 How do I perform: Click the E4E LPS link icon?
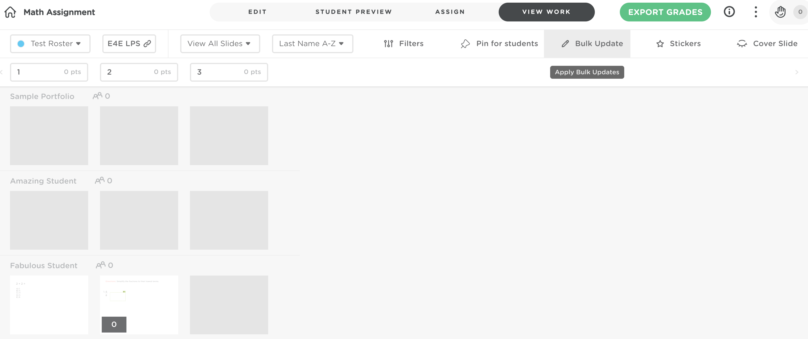(x=147, y=43)
